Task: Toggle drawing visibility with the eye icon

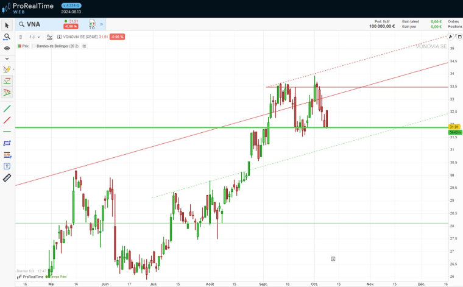Action: 7,48
